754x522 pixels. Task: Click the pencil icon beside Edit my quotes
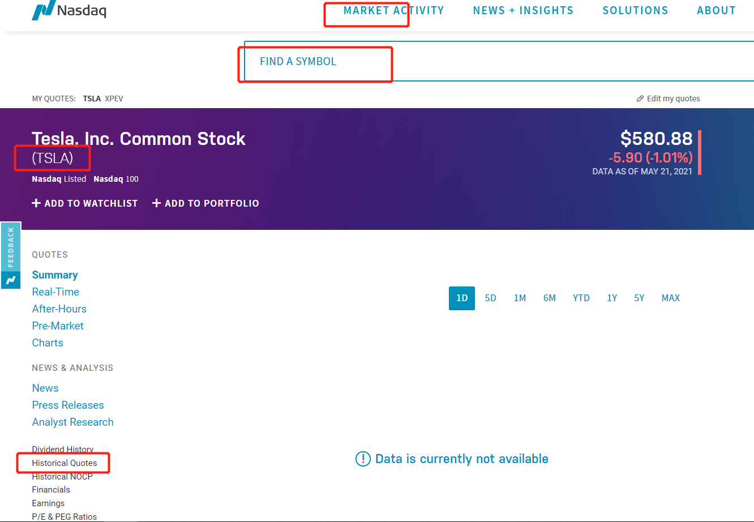pyautogui.click(x=640, y=99)
